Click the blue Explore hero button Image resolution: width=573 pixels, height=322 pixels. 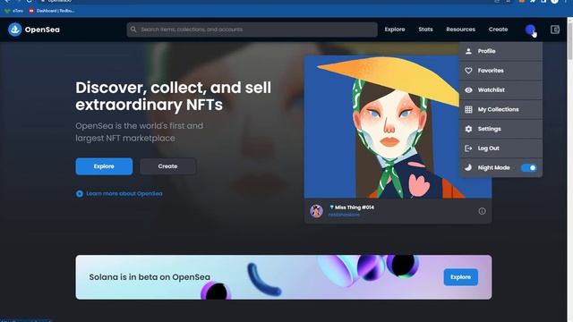104,166
